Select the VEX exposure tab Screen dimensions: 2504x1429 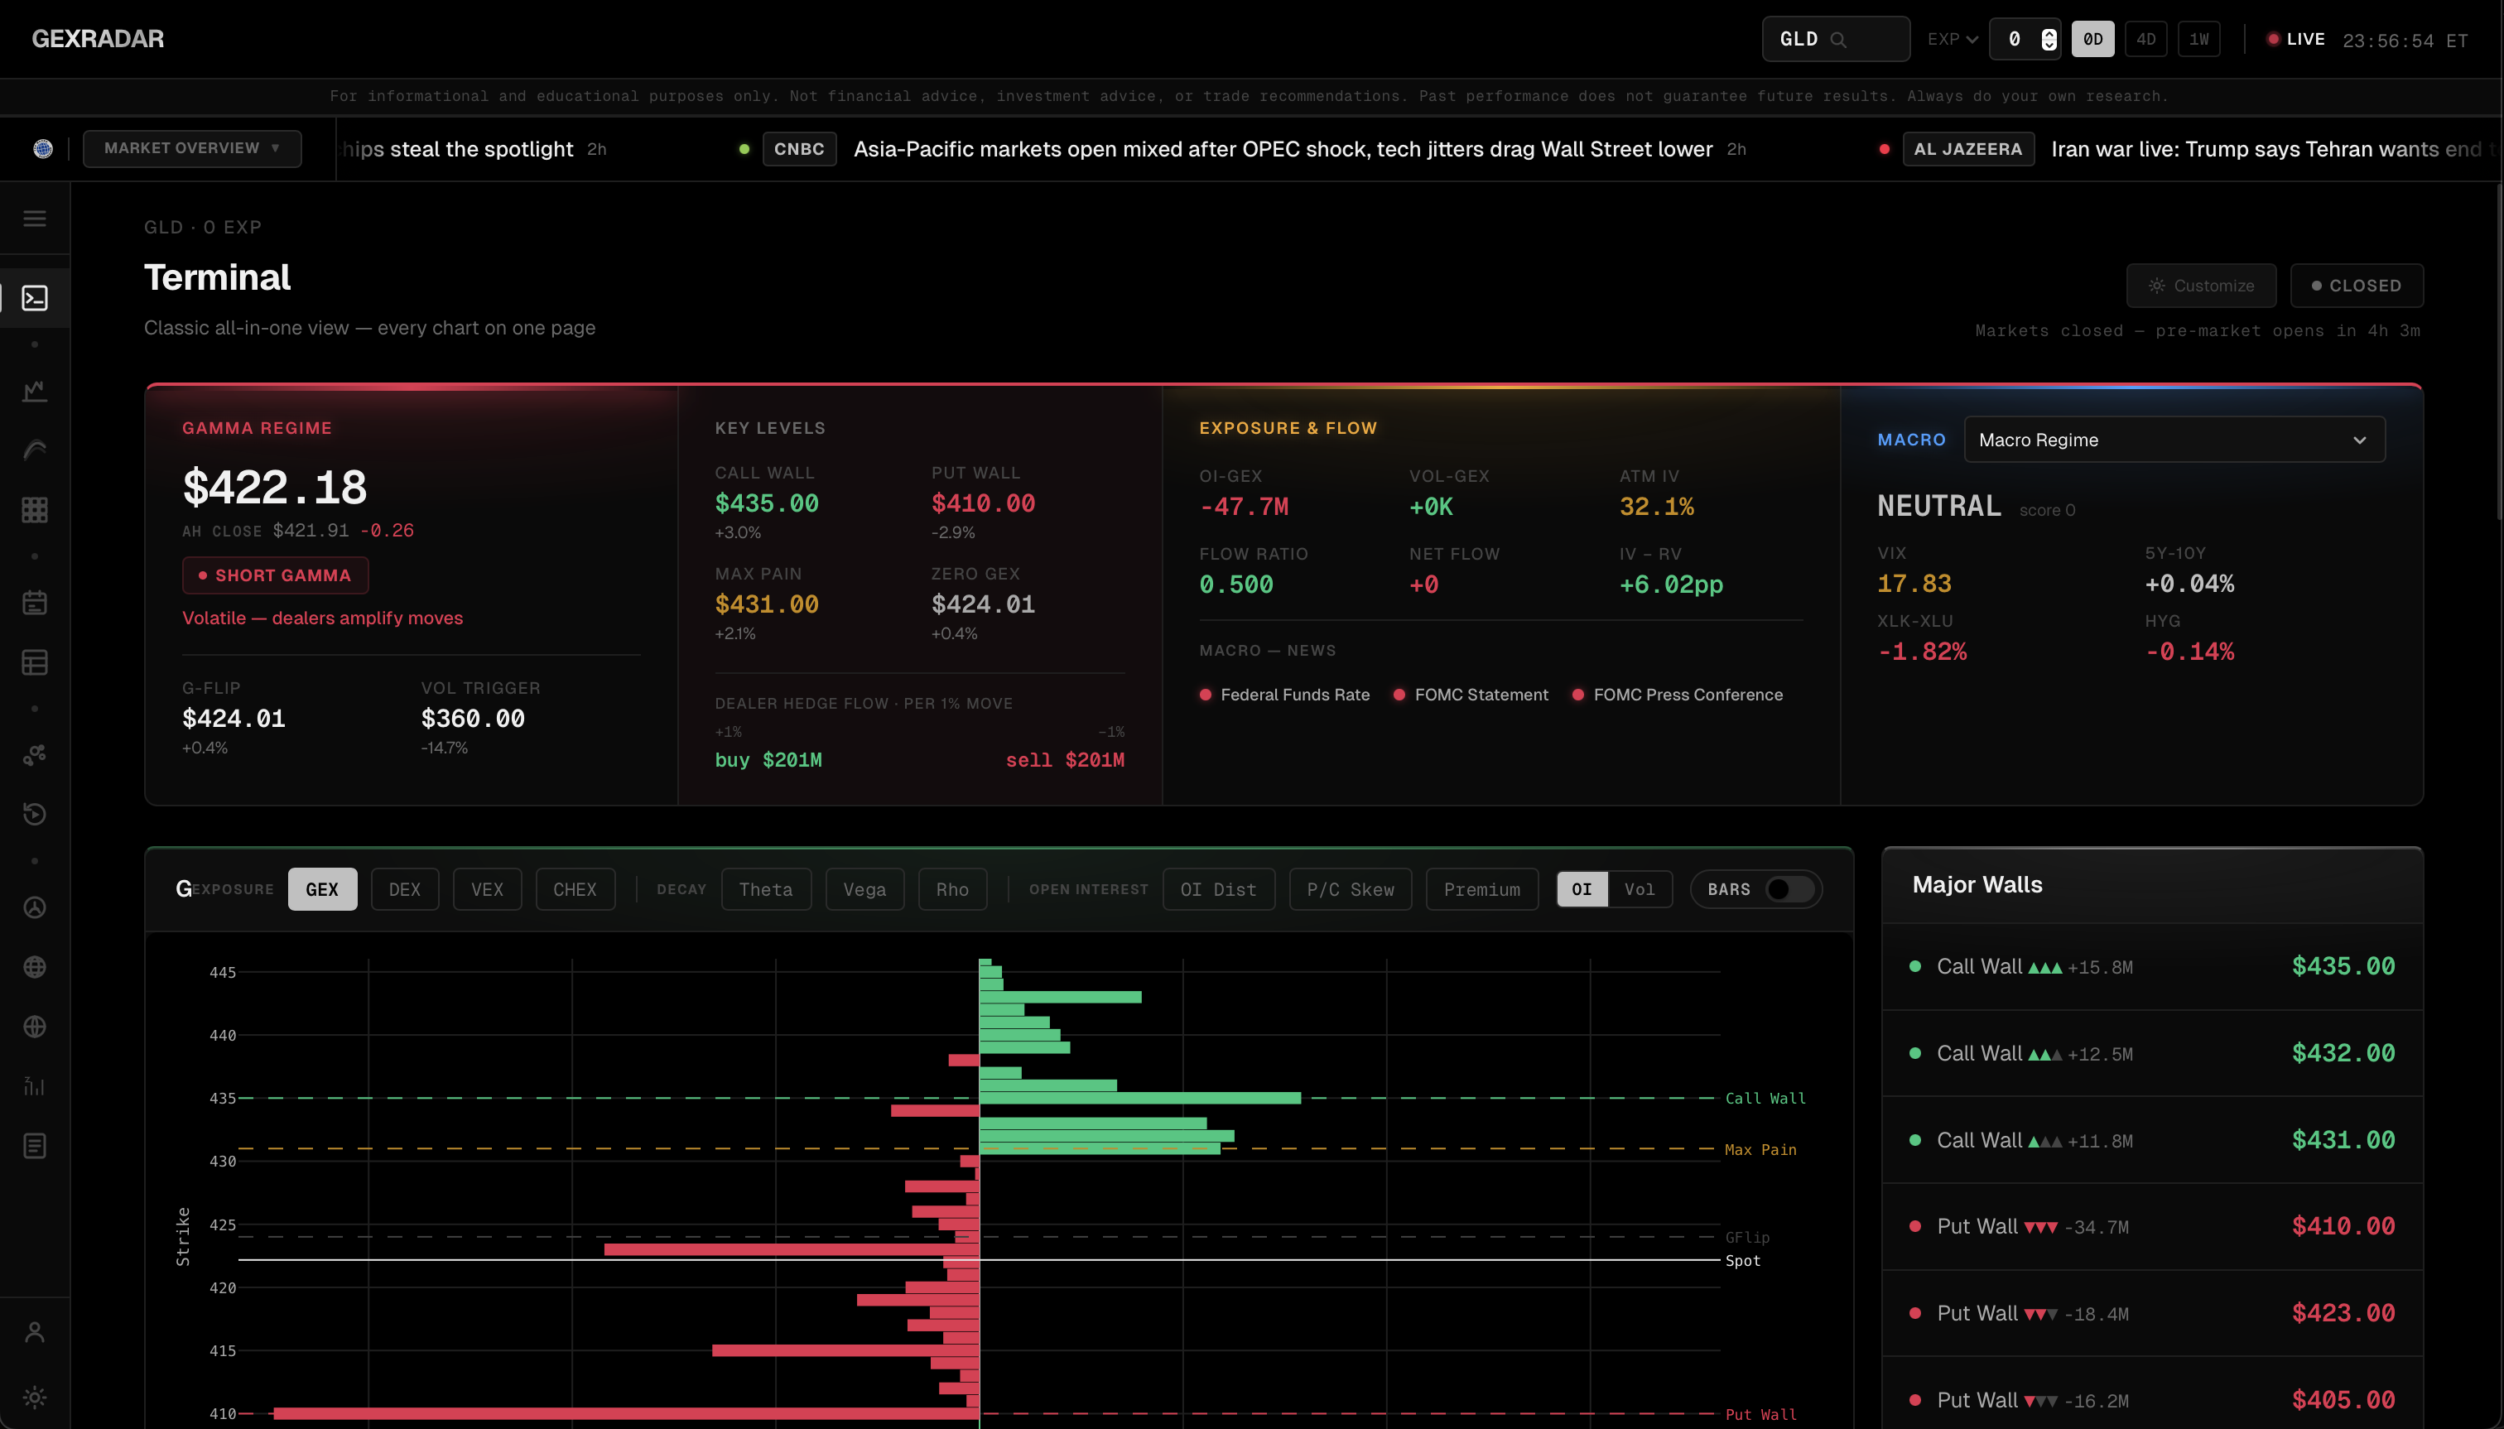tap(487, 889)
